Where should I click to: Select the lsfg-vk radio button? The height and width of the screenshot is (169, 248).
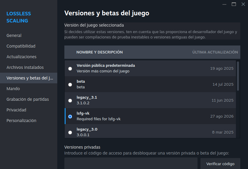[70, 117]
